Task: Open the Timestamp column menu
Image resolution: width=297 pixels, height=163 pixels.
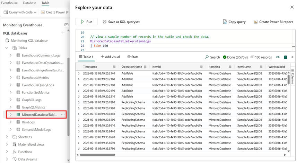Action: (114, 66)
